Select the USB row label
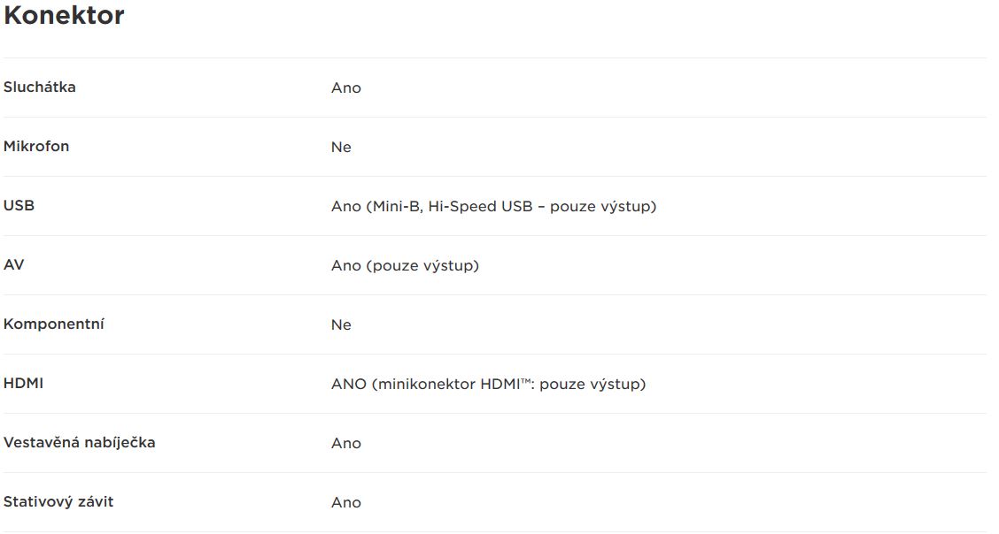Image resolution: width=999 pixels, height=534 pixels. tap(19, 205)
